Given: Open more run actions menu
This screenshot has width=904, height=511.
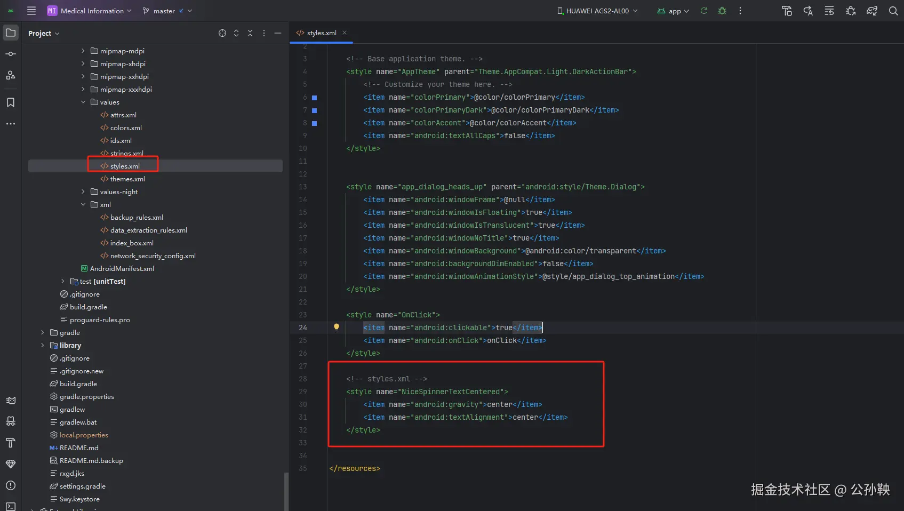Looking at the screenshot, I should coord(740,11).
